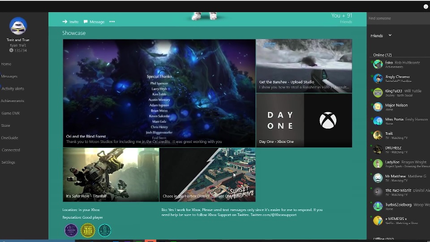This screenshot has width=430, height=242.
Task: Click ThE ReD MiSFiT's avatar
Action: (378, 192)
